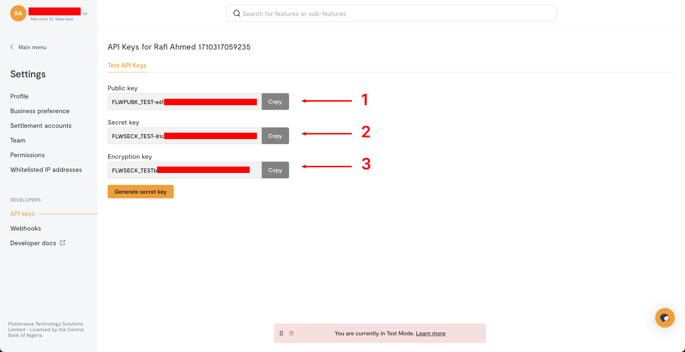Open the API keys sidebar item
685x352 pixels.
[22, 214]
